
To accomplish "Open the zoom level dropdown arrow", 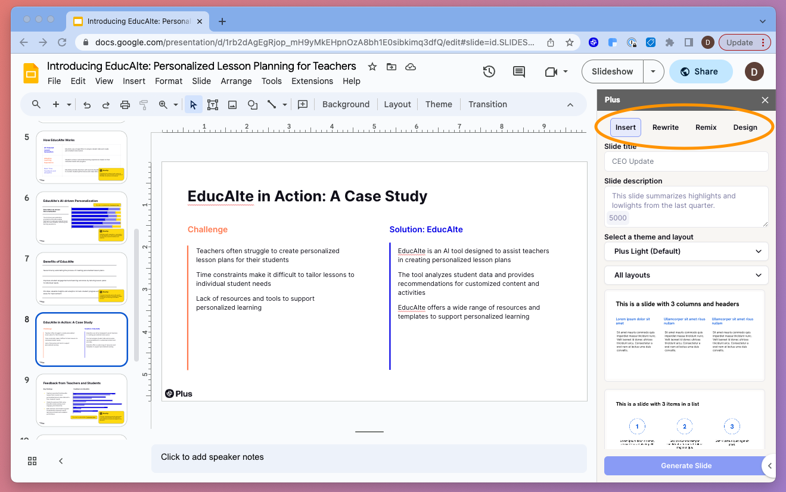I will pyautogui.click(x=176, y=104).
